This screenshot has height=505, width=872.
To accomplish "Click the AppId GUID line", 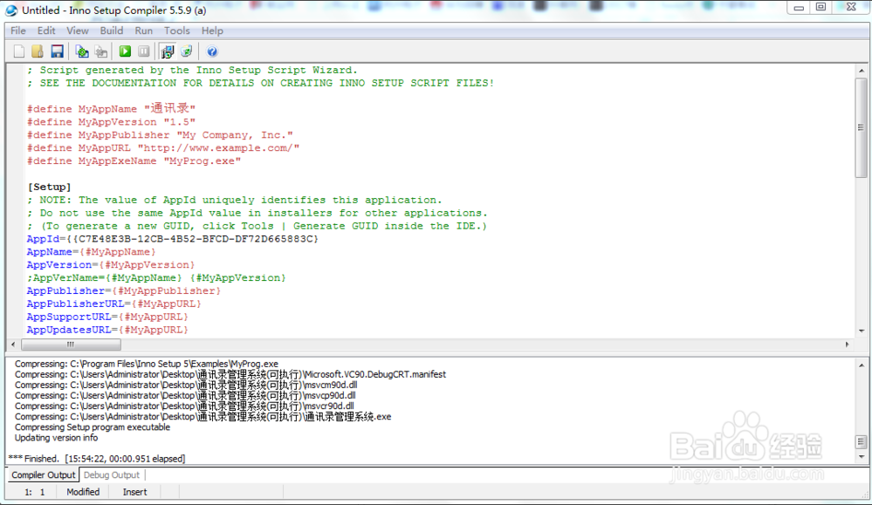I will (x=173, y=239).
